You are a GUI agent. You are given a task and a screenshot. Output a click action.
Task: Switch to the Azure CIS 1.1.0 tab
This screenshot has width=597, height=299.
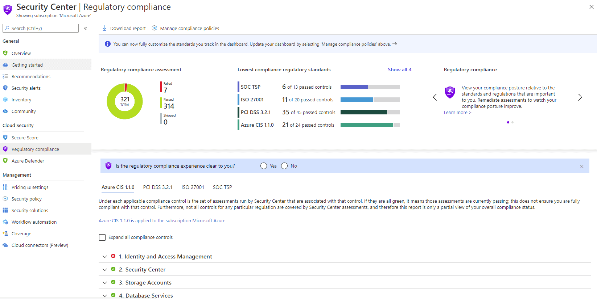118,187
